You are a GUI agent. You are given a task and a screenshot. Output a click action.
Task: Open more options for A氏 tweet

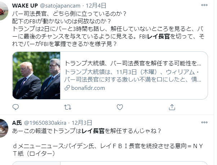(x=204, y=122)
